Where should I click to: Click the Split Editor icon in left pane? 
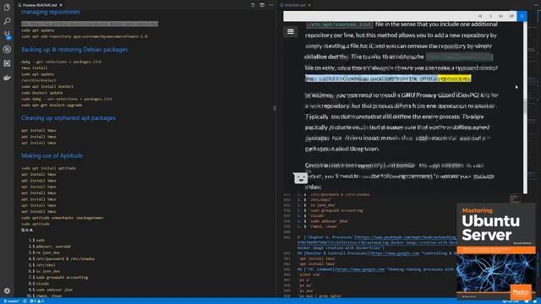pos(262,5)
